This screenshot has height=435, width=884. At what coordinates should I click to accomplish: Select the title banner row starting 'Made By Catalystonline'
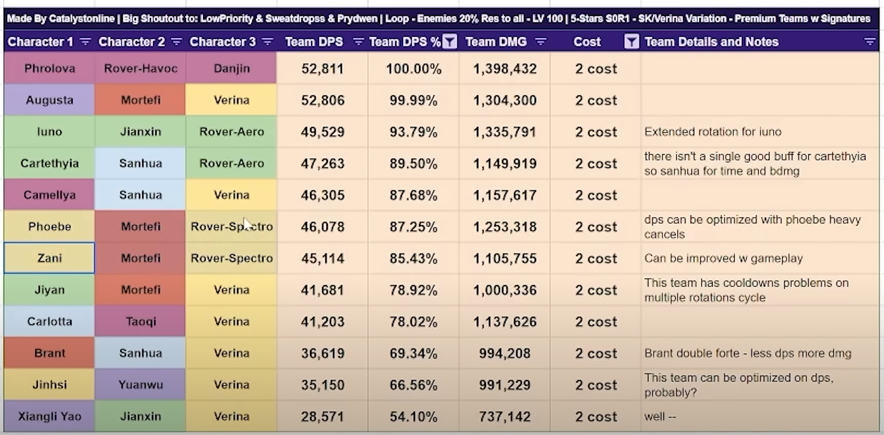441,19
